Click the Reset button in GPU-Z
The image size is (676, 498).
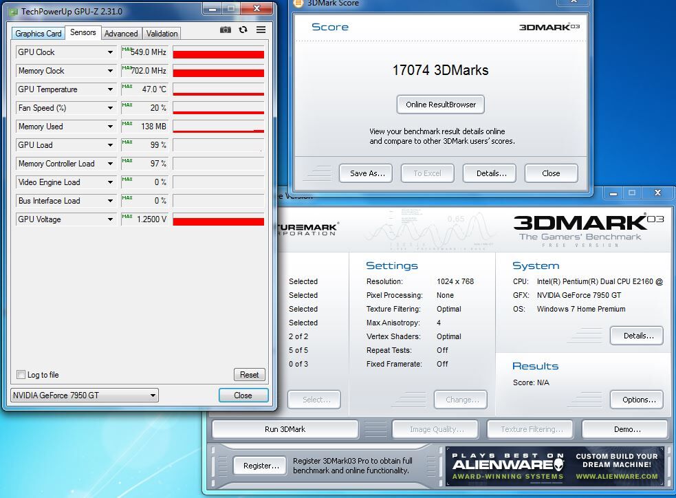point(249,375)
